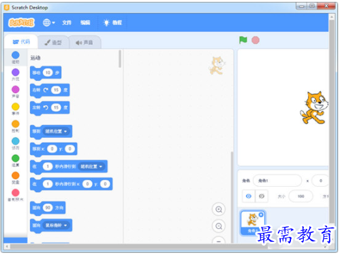This screenshot has height=256, width=340.
Task: Click the red stop button
Action: point(256,40)
